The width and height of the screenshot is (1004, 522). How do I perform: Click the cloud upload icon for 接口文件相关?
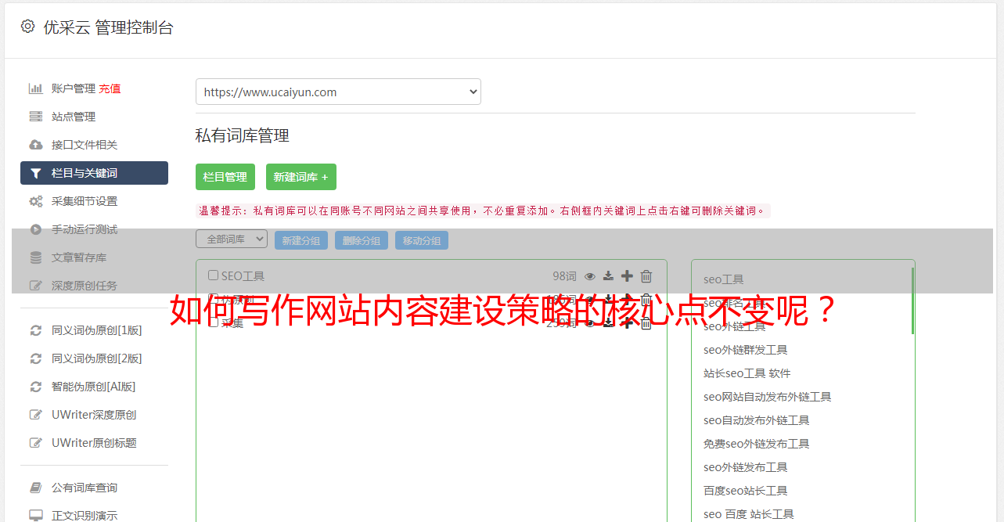pyautogui.click(x=36, y=145)
